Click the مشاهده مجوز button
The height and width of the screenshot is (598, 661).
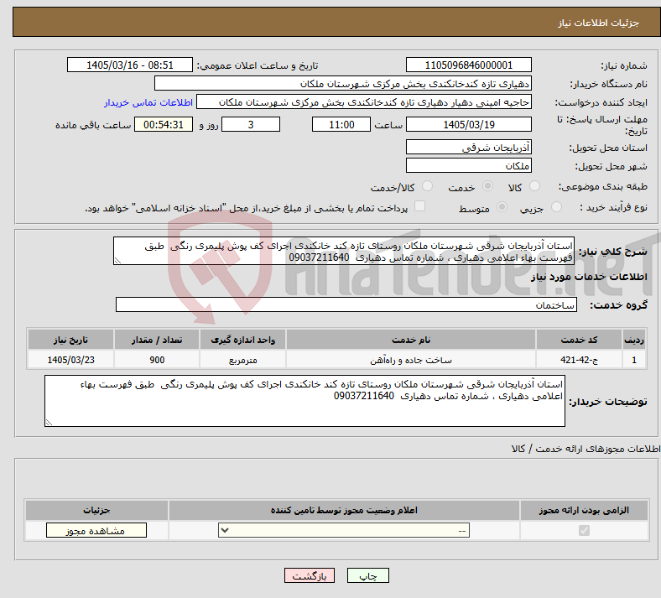tap(96, 530)
